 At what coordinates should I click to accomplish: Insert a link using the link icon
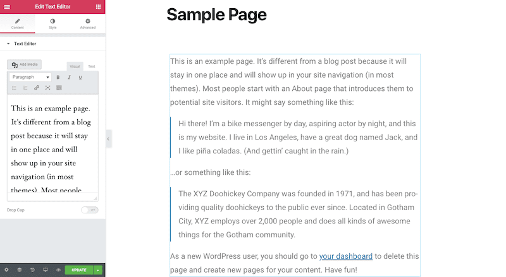point(37,88)
